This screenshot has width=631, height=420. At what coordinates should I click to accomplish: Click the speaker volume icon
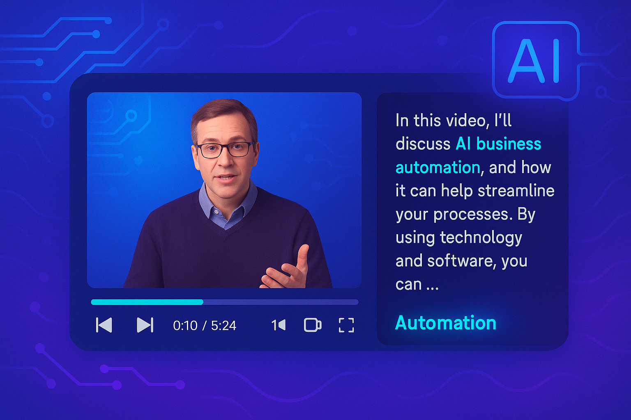click(x=279, y=325)
